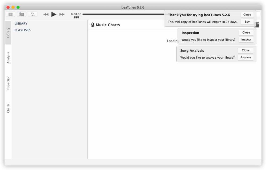Click the Music Charts heading
Viewport: 266px width, 170px height.
click(x=108, y=25)
